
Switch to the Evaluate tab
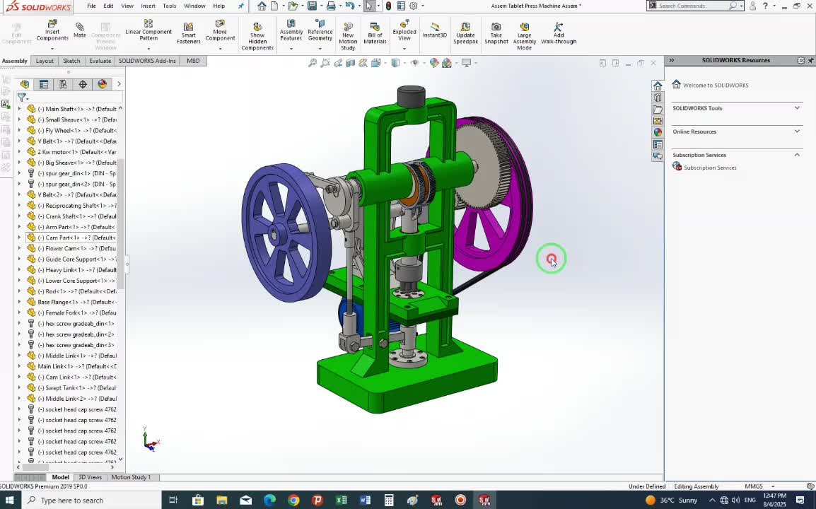[x=100, y=61]
